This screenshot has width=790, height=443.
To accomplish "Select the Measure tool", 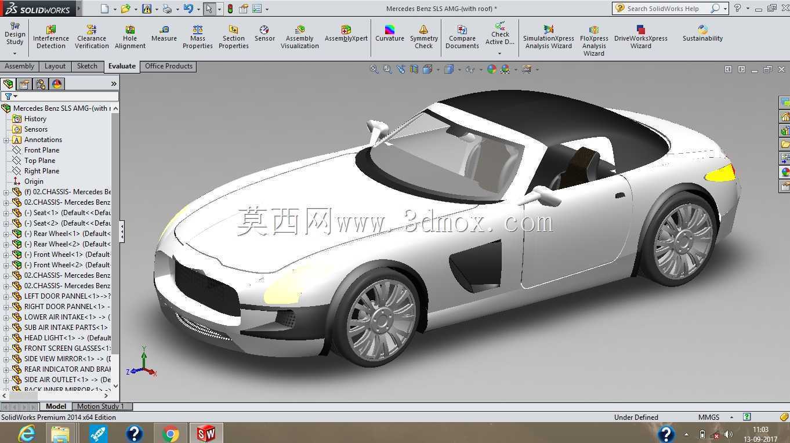I will pos(164,34).
